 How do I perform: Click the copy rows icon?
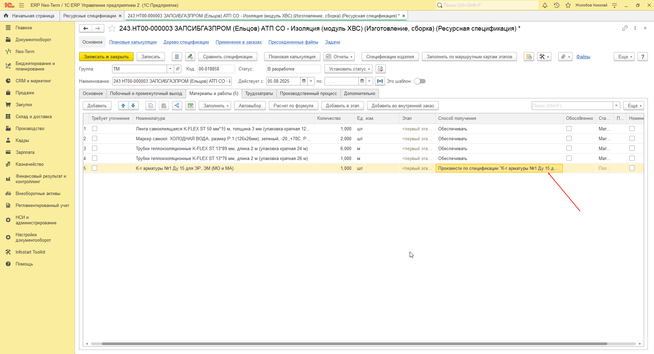151,106
